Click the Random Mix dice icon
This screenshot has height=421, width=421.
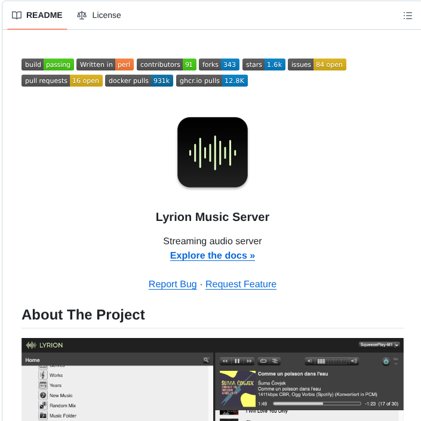point(43,405)
